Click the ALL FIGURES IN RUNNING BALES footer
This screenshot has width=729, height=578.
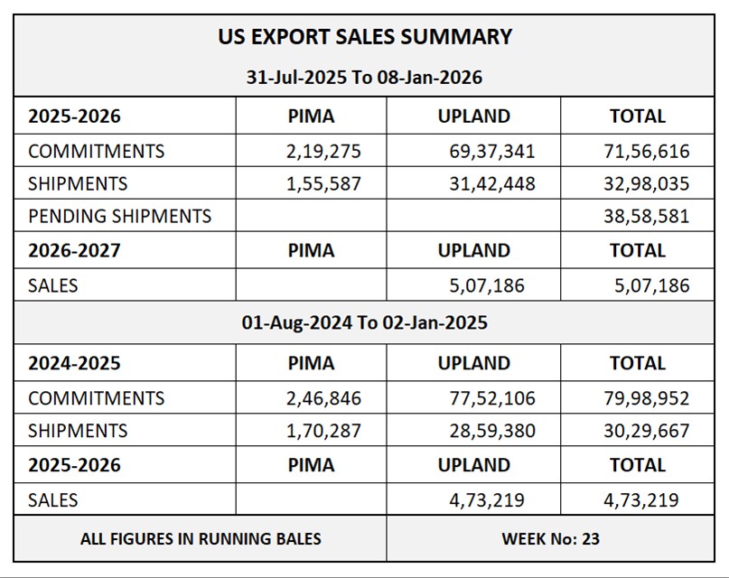pyautogui.click(x=201, y=539)
